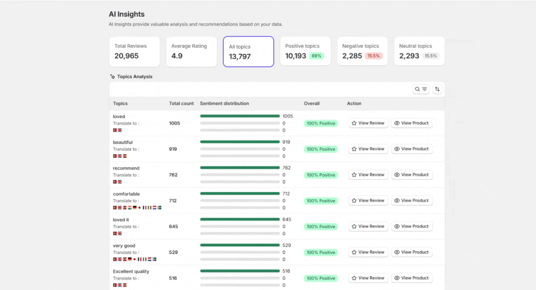Select the Spanish flag under 'Excellent quality'

(125, 285)
